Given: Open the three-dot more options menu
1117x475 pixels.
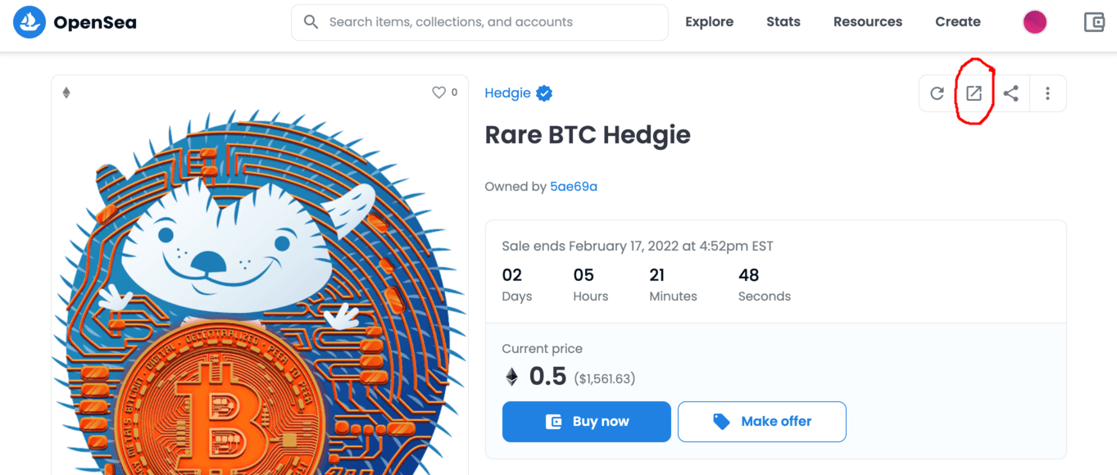Looking at the screenshot, I should 1047,93.
